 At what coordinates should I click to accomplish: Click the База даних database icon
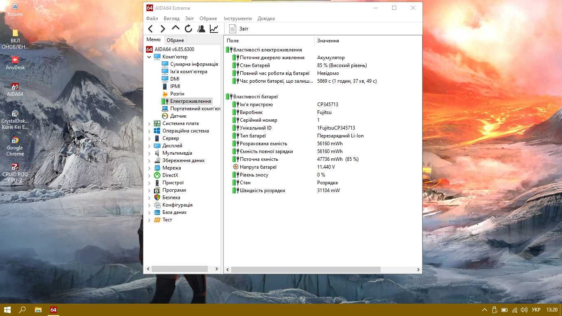tap(157, 212)
